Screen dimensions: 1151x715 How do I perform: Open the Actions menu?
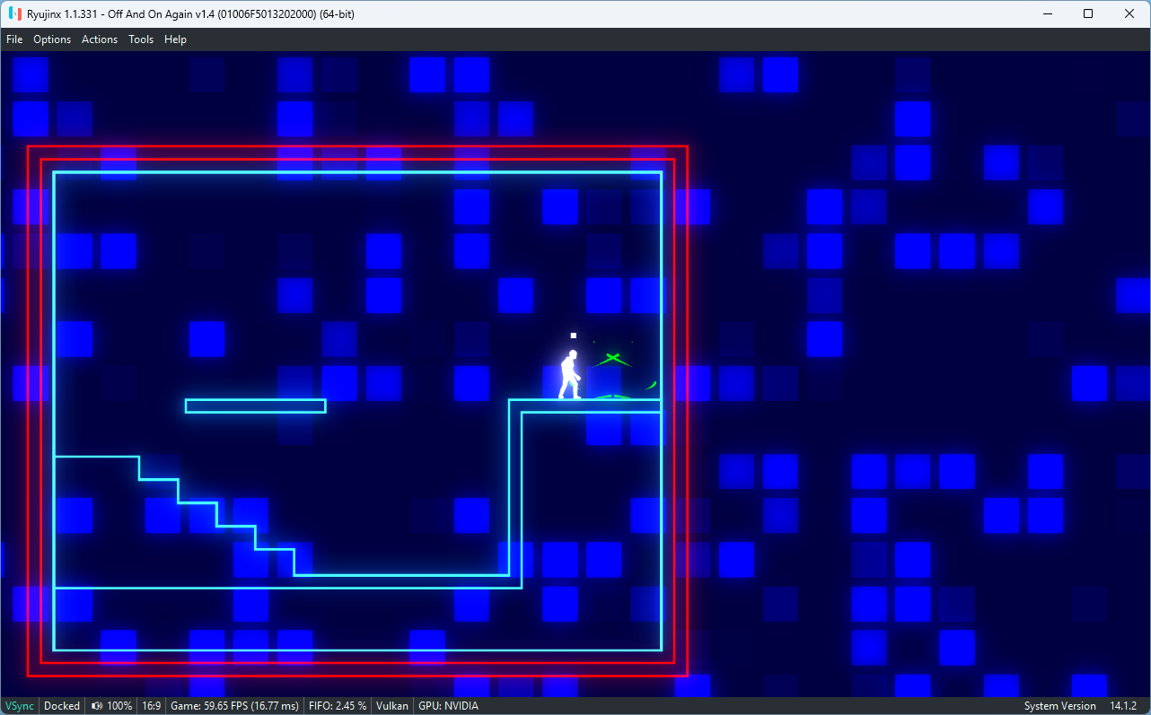tap(100, 39)
